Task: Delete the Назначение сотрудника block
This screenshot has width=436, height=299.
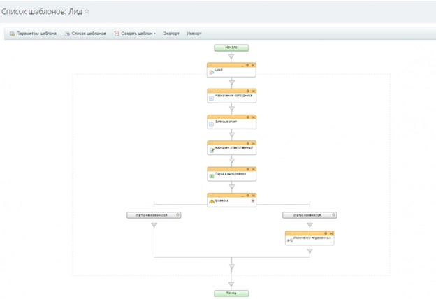Action: [253, 91]
